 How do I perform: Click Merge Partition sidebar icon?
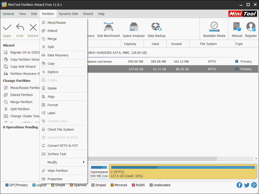[6, 102]
